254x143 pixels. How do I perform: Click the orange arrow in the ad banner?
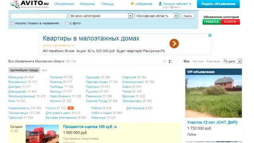click(x=174, y=43)
